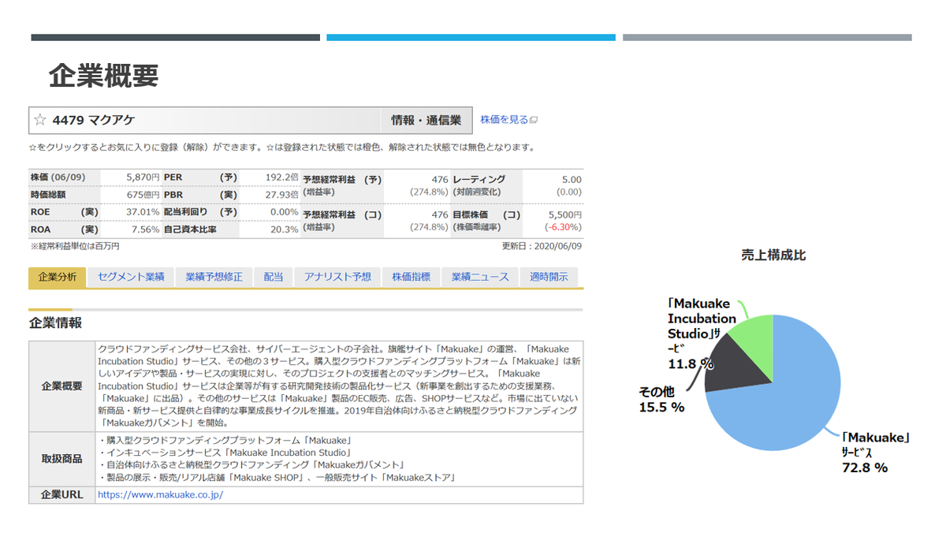Click the 72.8 % chart label
Viewport: 946px width, 533px height.
[865, 468]
